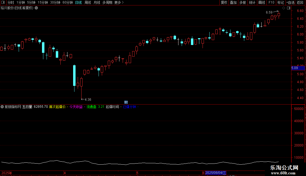Click the 财 financial marker on chart
This screenshot has height=176, width=306.
(126, 102)
